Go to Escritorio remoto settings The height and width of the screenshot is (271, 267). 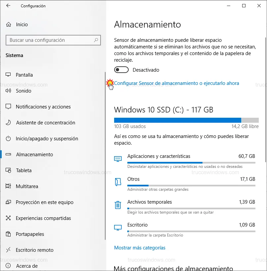point(34,250)
